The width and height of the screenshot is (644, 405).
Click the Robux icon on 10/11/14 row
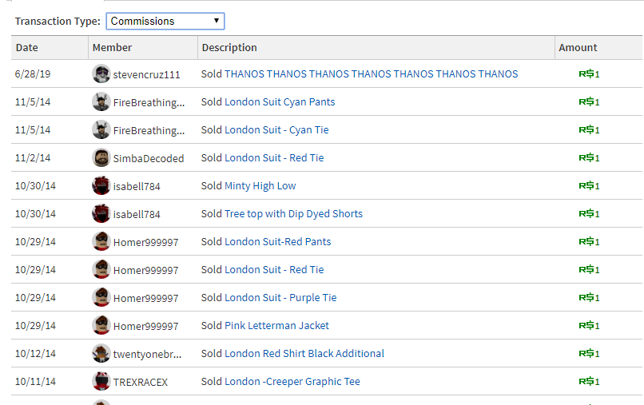[586, 382]
